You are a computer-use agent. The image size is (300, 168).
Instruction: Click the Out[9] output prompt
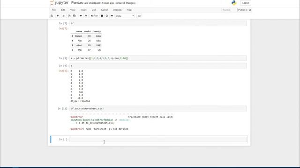pyautogui.click(x=63, y=71)
